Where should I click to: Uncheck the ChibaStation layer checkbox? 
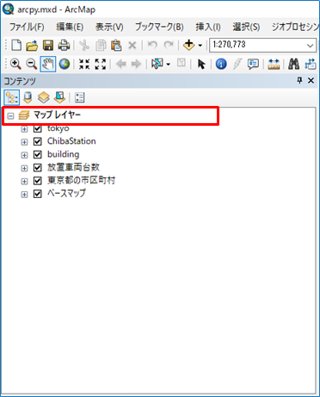tap(38, 141)
